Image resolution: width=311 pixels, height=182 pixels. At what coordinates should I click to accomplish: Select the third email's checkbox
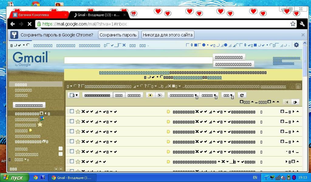(72, 131)
